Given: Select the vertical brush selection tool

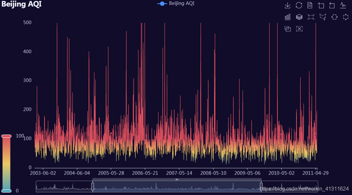Looking at the screenshot, I should [x=346, y=17].
